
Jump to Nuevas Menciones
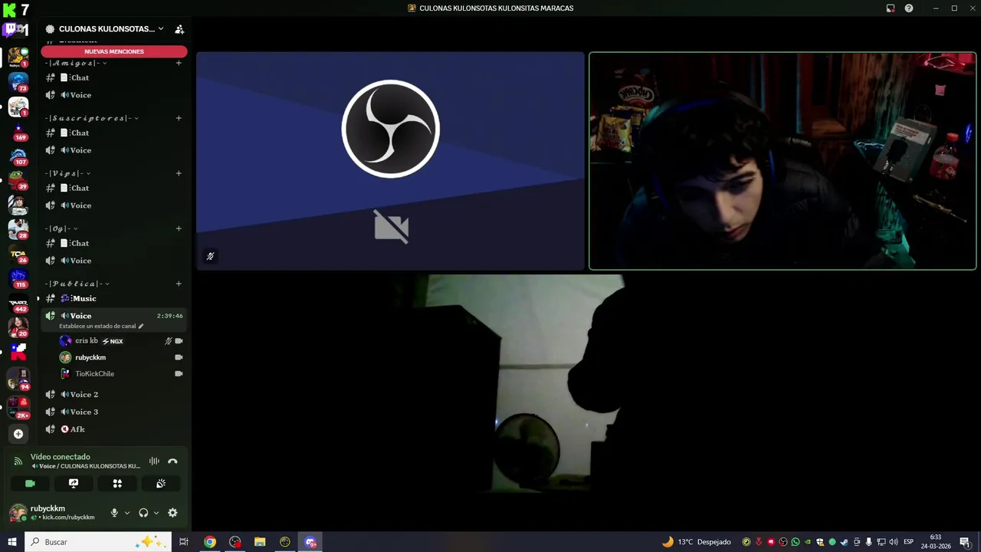(x=114, y=51)
